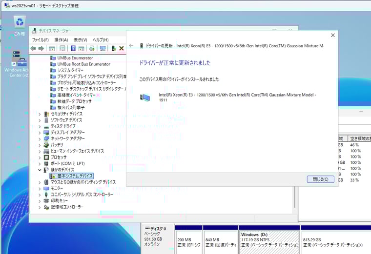This screenshot has width=371, height=254.
Task: Click the back arrow in driver update dialog
Action: pos(131,46)
